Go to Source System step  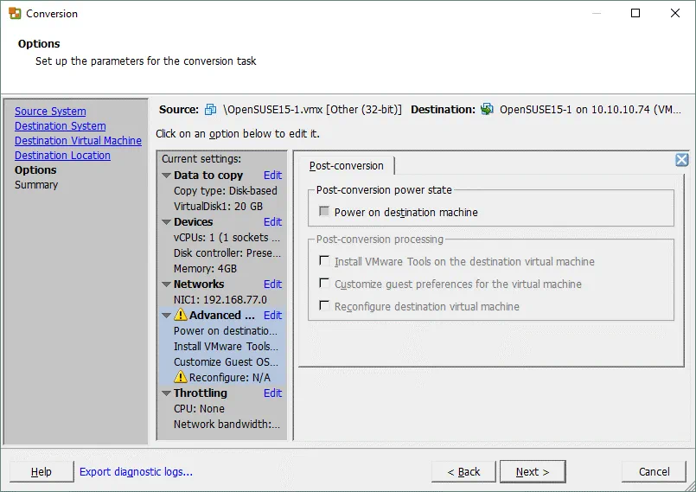click(50, 112)
